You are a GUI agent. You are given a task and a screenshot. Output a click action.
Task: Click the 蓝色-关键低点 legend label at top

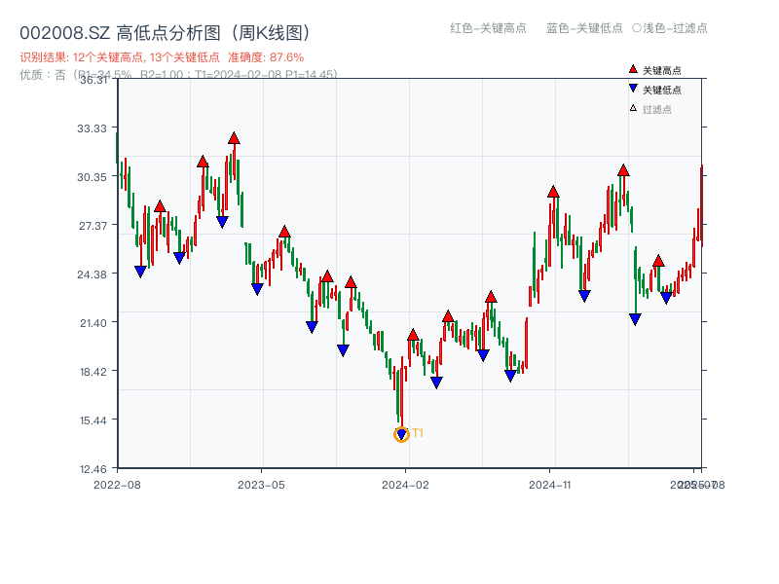pos(584,28)
